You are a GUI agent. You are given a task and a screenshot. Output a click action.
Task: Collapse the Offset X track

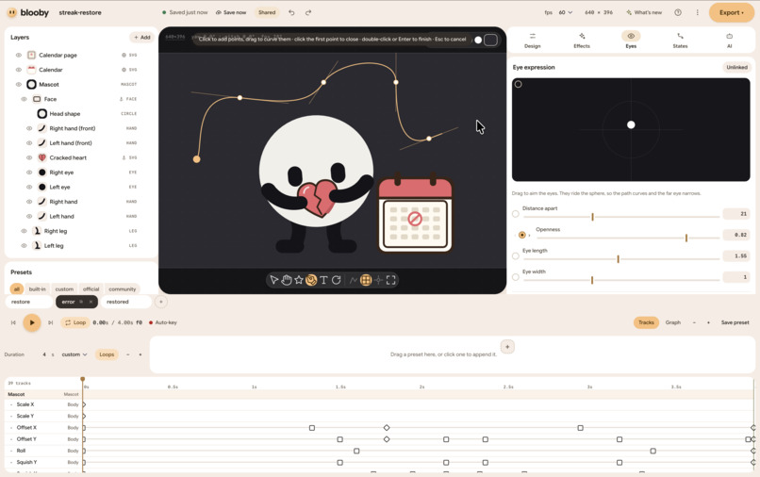[11, 428]
